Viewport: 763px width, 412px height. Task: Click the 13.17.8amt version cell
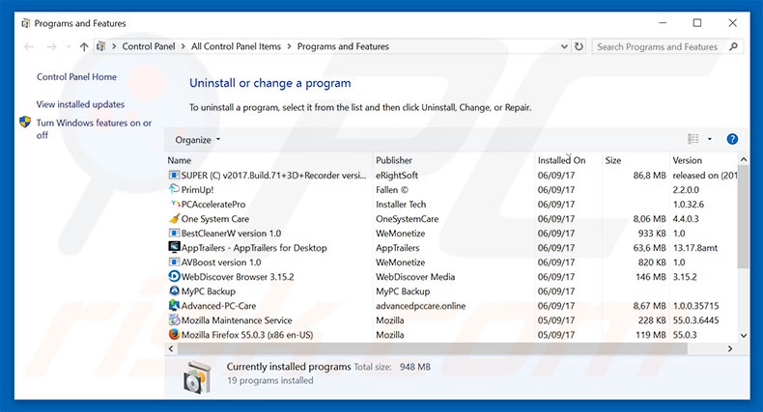(694, 248)
